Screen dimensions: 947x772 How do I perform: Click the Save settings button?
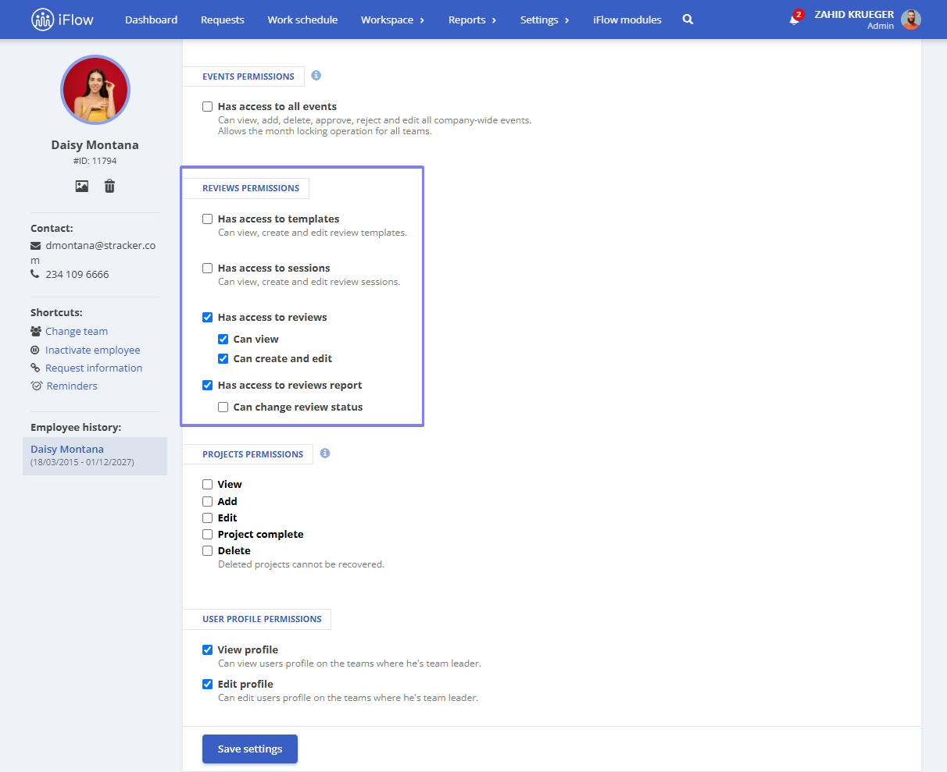250,749
